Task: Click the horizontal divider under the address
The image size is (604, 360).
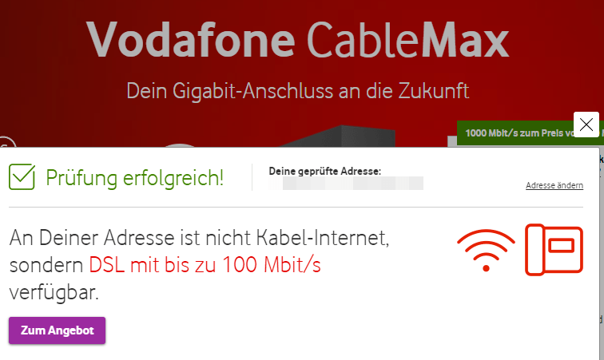Action: coord(296,208)
